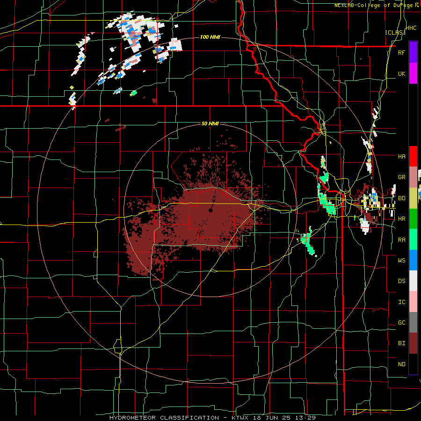The image size is (421, 421).
Task: Click the HR legend label
Action: (x=401, y=219)
